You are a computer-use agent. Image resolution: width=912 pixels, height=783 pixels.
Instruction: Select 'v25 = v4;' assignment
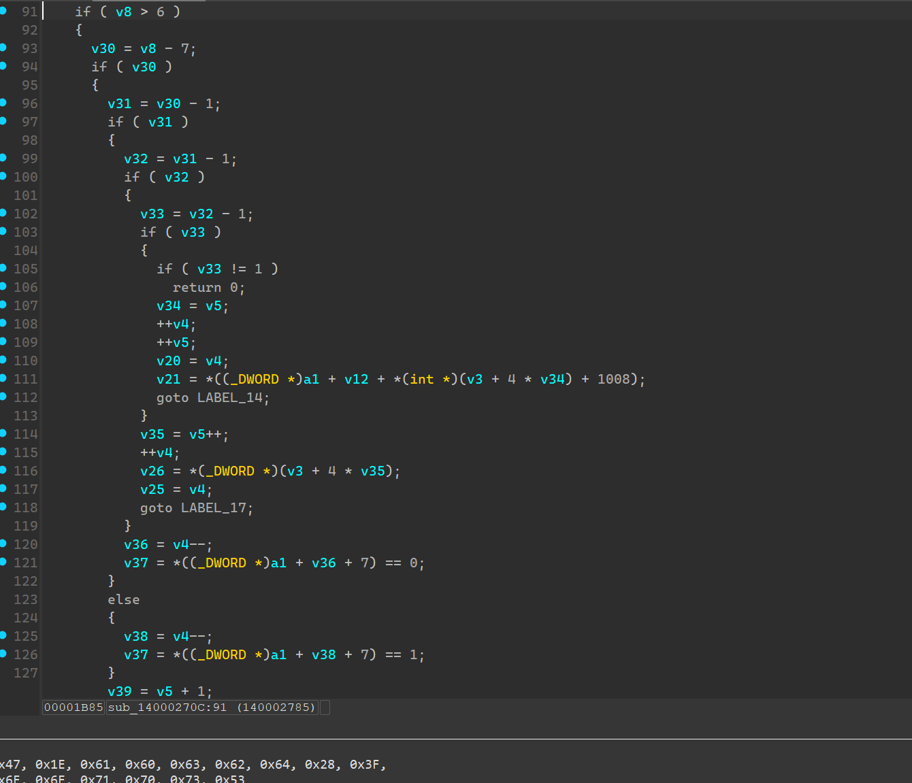pyautogui.click(x=176, y=489)
